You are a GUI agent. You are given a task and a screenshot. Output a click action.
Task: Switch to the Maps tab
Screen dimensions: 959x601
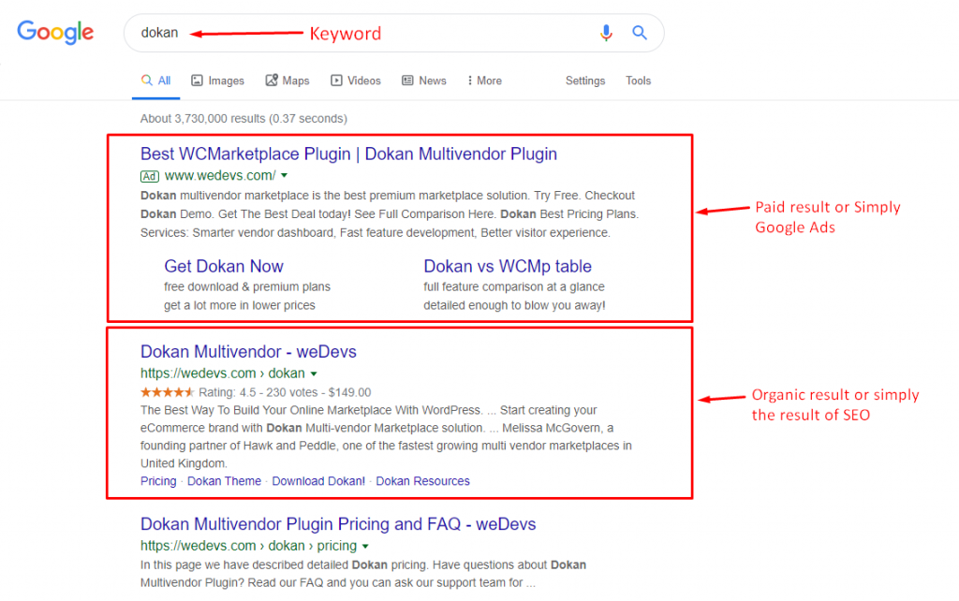pyautogui.click(x=288, y=81)
